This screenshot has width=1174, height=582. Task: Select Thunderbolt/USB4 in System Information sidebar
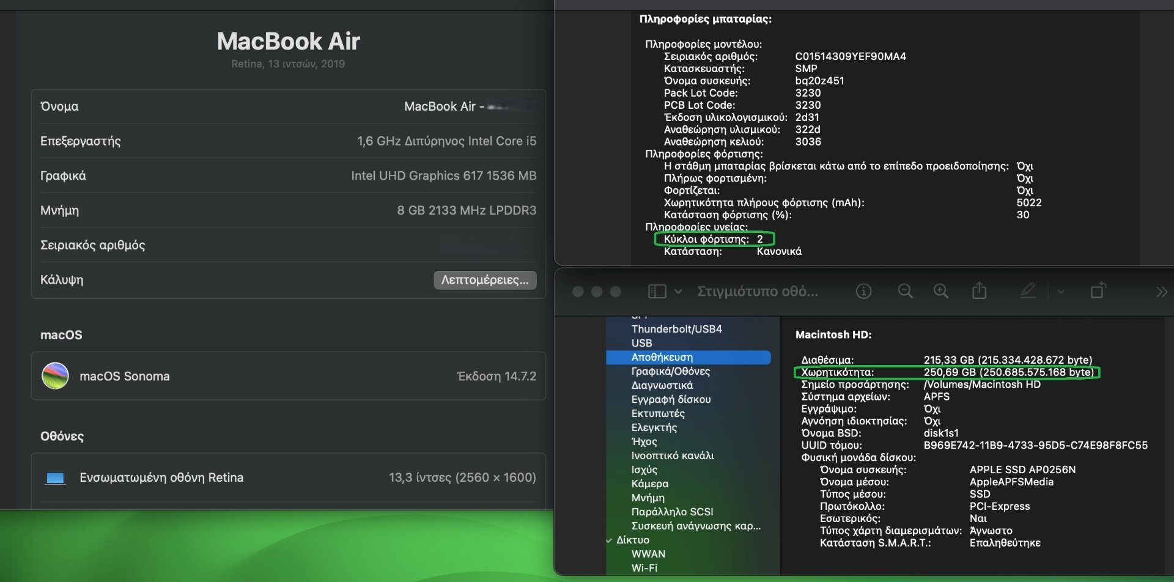(676, 329)
